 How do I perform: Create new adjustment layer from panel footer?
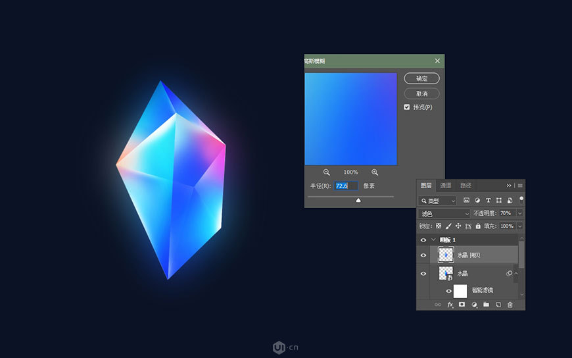pos(474,305)
